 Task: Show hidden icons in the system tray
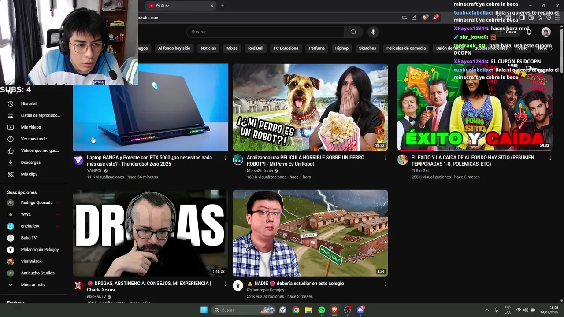[x=487, y=310]
